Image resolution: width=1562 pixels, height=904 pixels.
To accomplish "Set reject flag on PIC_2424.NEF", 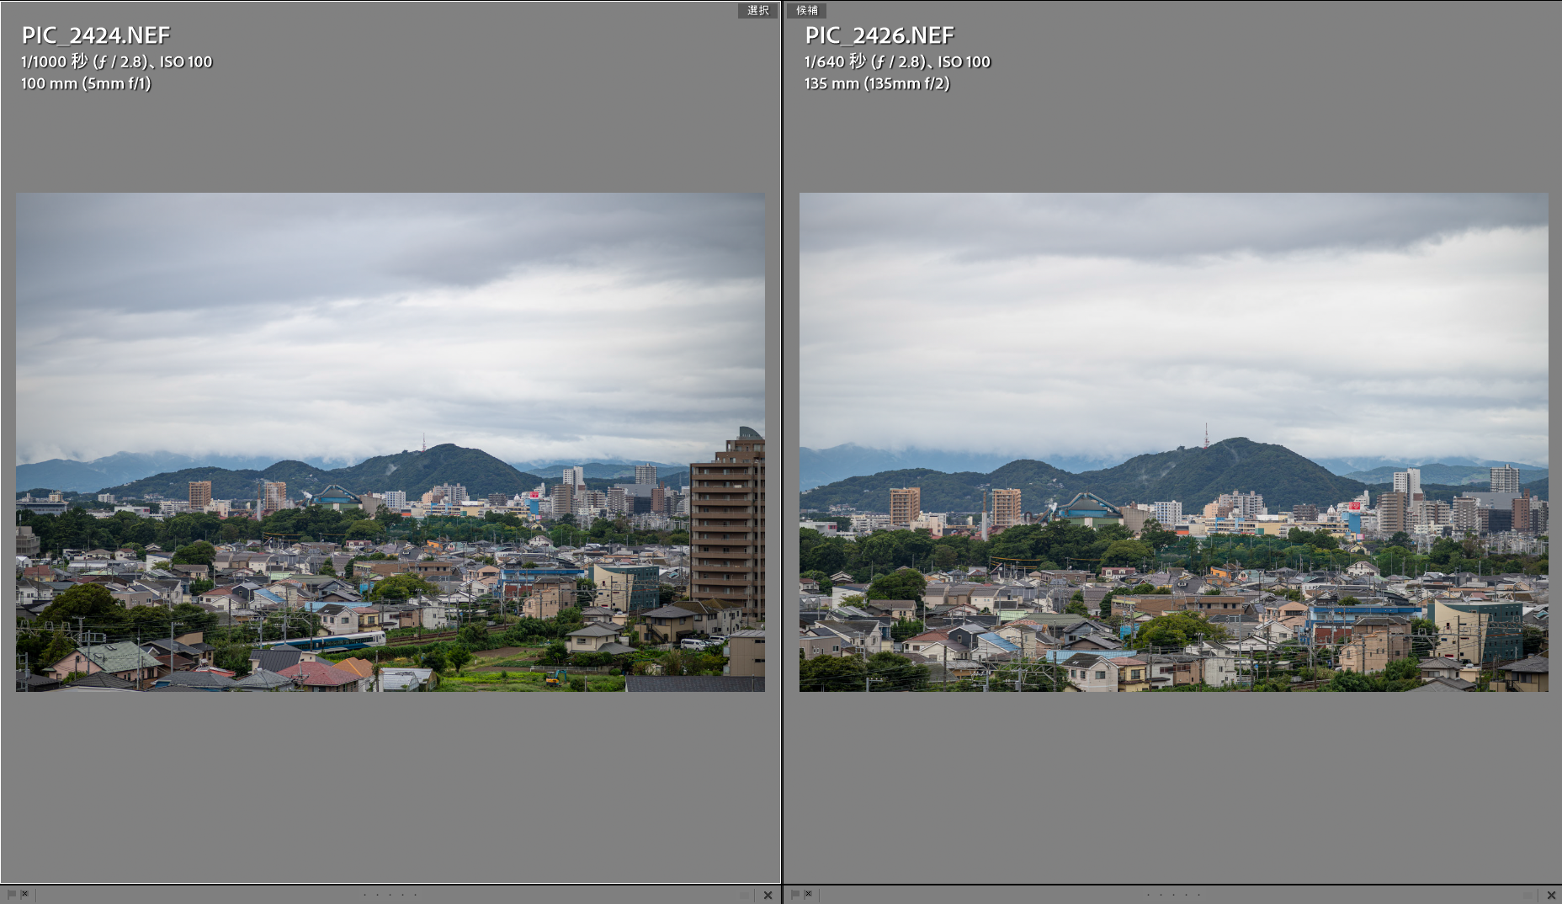I will 25,894.
